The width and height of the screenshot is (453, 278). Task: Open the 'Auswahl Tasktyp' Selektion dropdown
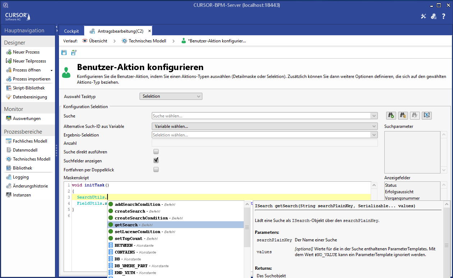pos(171,96)
